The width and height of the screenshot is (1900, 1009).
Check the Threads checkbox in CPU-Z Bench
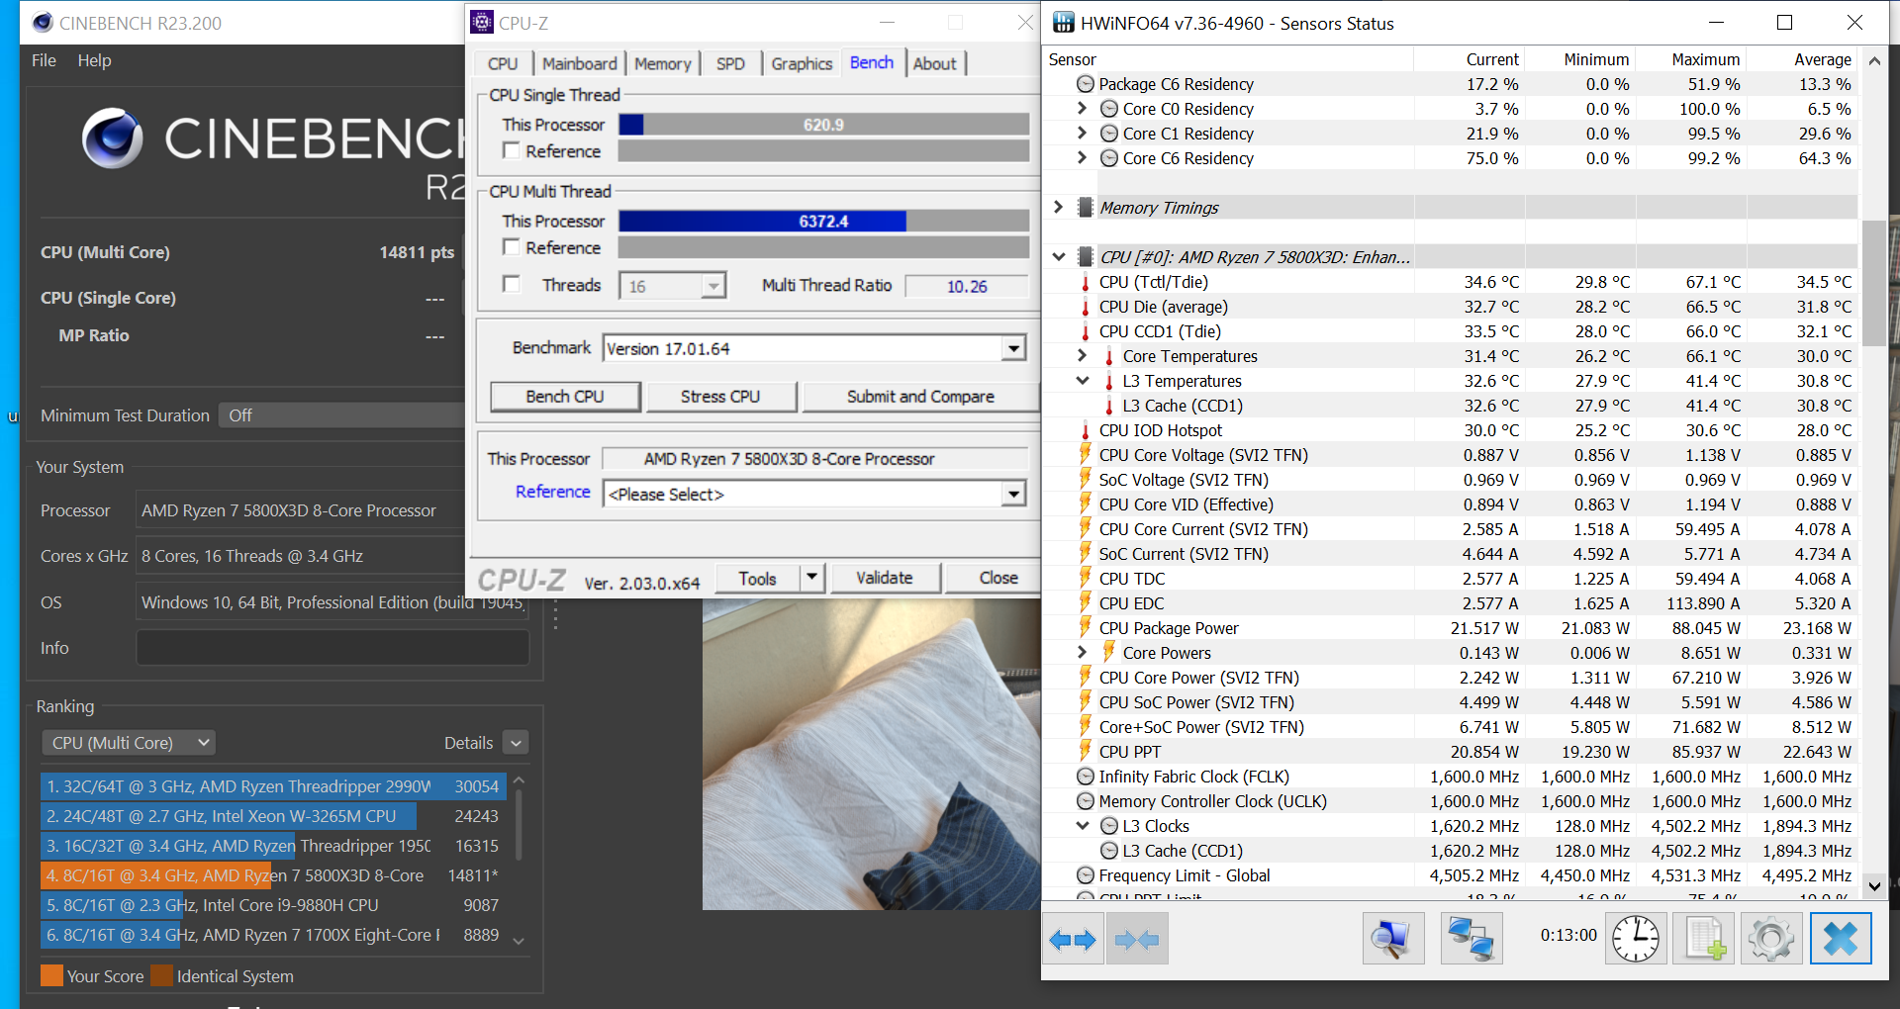(511, 284)
